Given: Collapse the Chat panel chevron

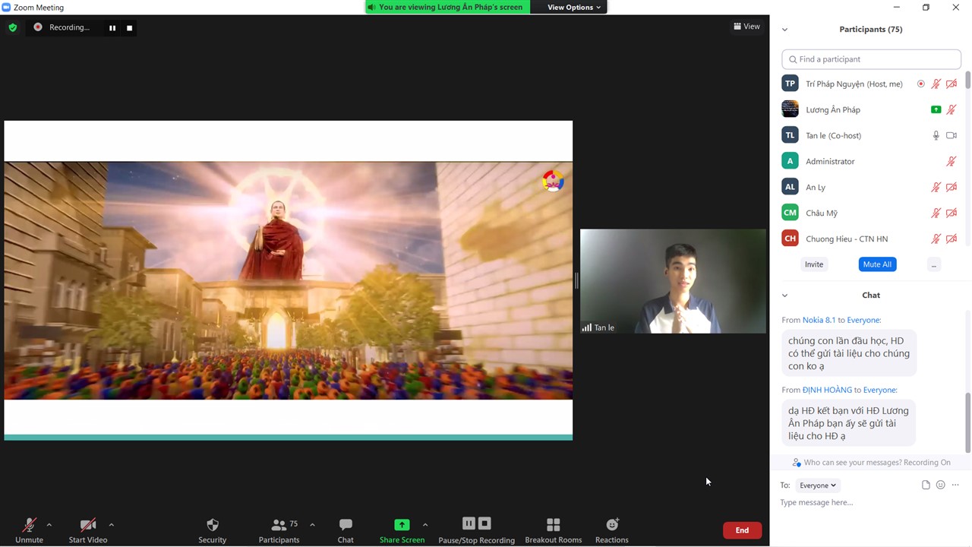Looking at the screenshot, I should [784, 296].
